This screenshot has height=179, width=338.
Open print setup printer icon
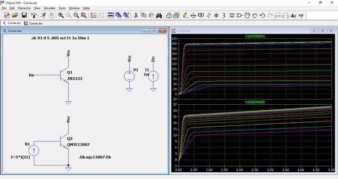(169, 15)
